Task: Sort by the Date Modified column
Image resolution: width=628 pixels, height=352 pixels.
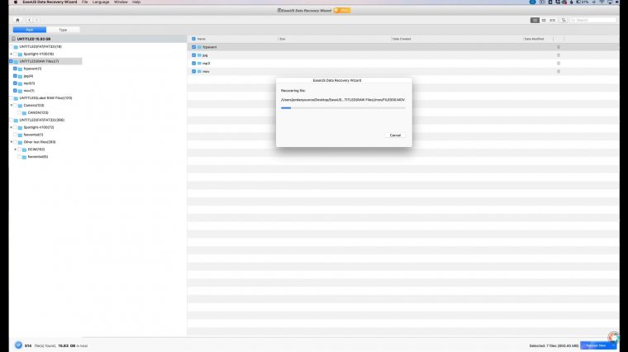Action: point(535,39)
